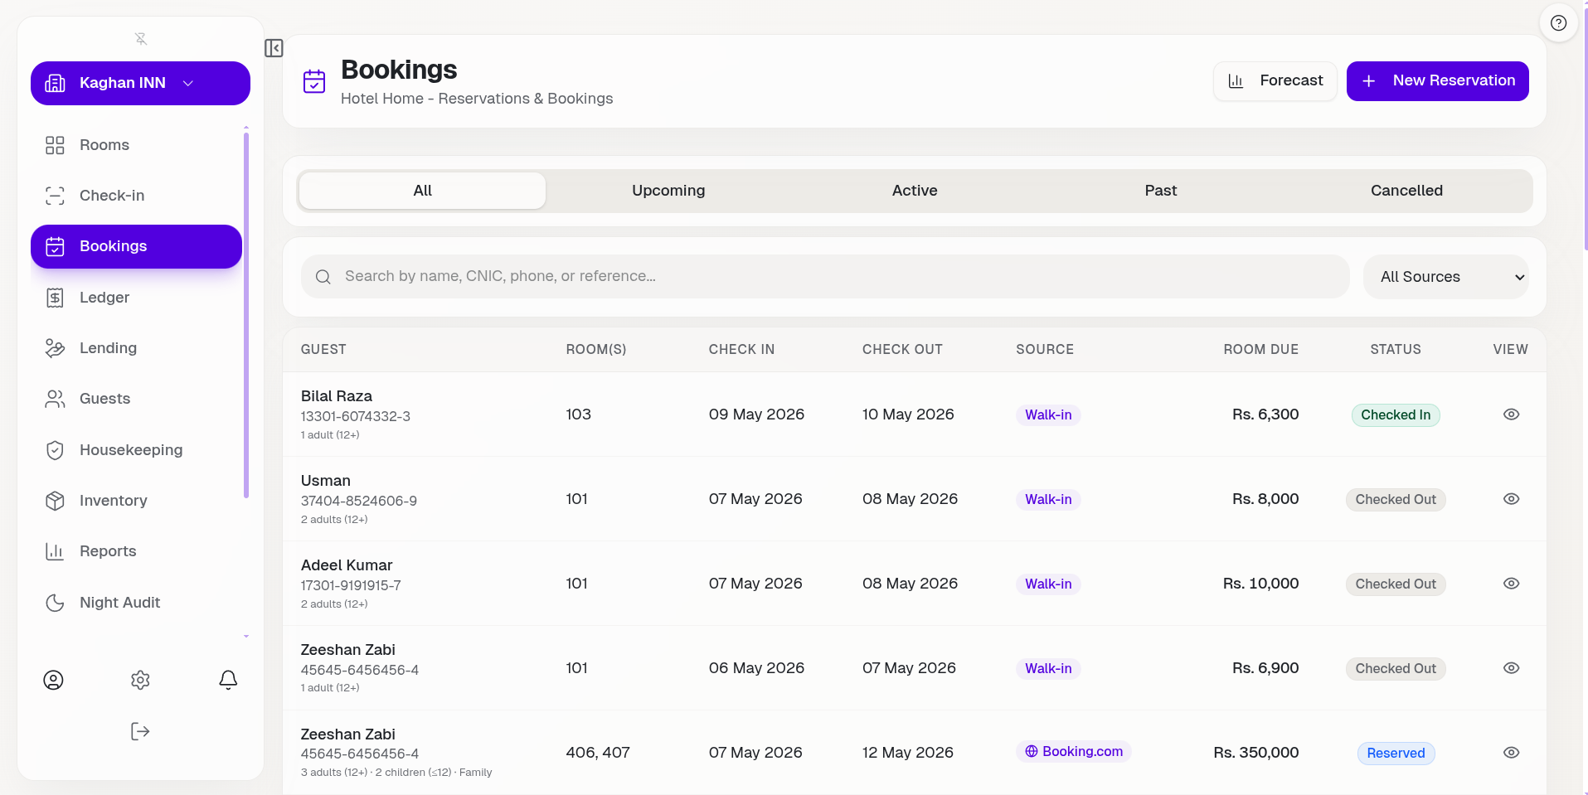Viewport: 1588px width, 795px height.
Task: Open the Ledger section
Action: point(136,298)
